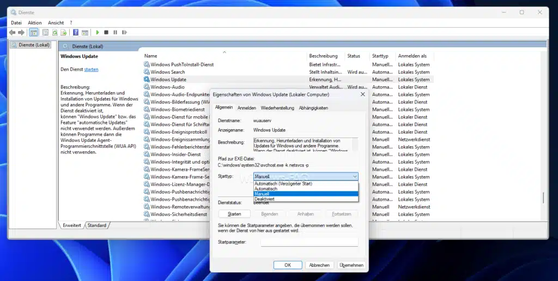Select the Allgemein tab in properties dialog
Viewport: 558px width, 281px height.
click(x=224, y=107)
